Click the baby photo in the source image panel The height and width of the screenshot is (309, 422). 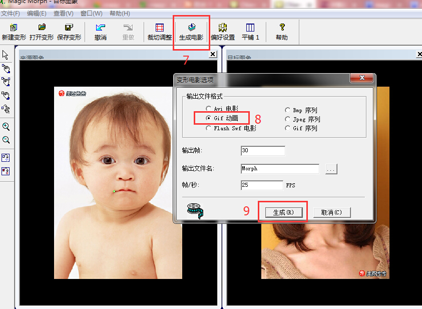pos(118,183)
